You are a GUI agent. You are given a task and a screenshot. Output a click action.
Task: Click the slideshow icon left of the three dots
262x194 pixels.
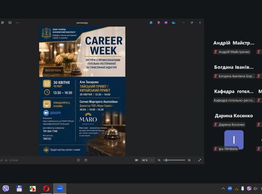[10, 23]
